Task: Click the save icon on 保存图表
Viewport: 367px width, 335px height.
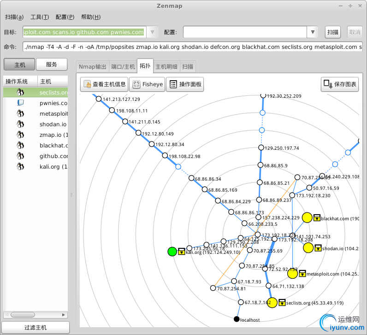Action: (328, 84)
